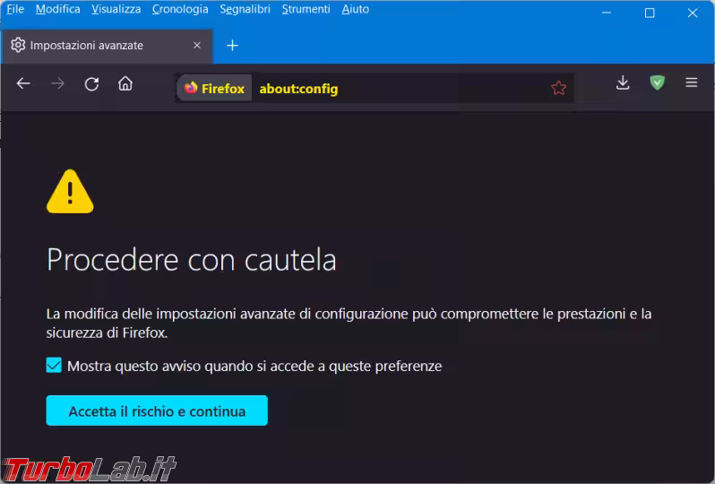
Task: Click the Procedere con cautela heading
Action: [x=192, y=260]
